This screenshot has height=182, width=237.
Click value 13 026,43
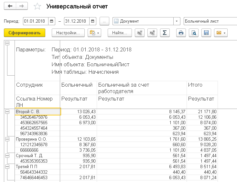pyautogui.click(x=86, y=112)
